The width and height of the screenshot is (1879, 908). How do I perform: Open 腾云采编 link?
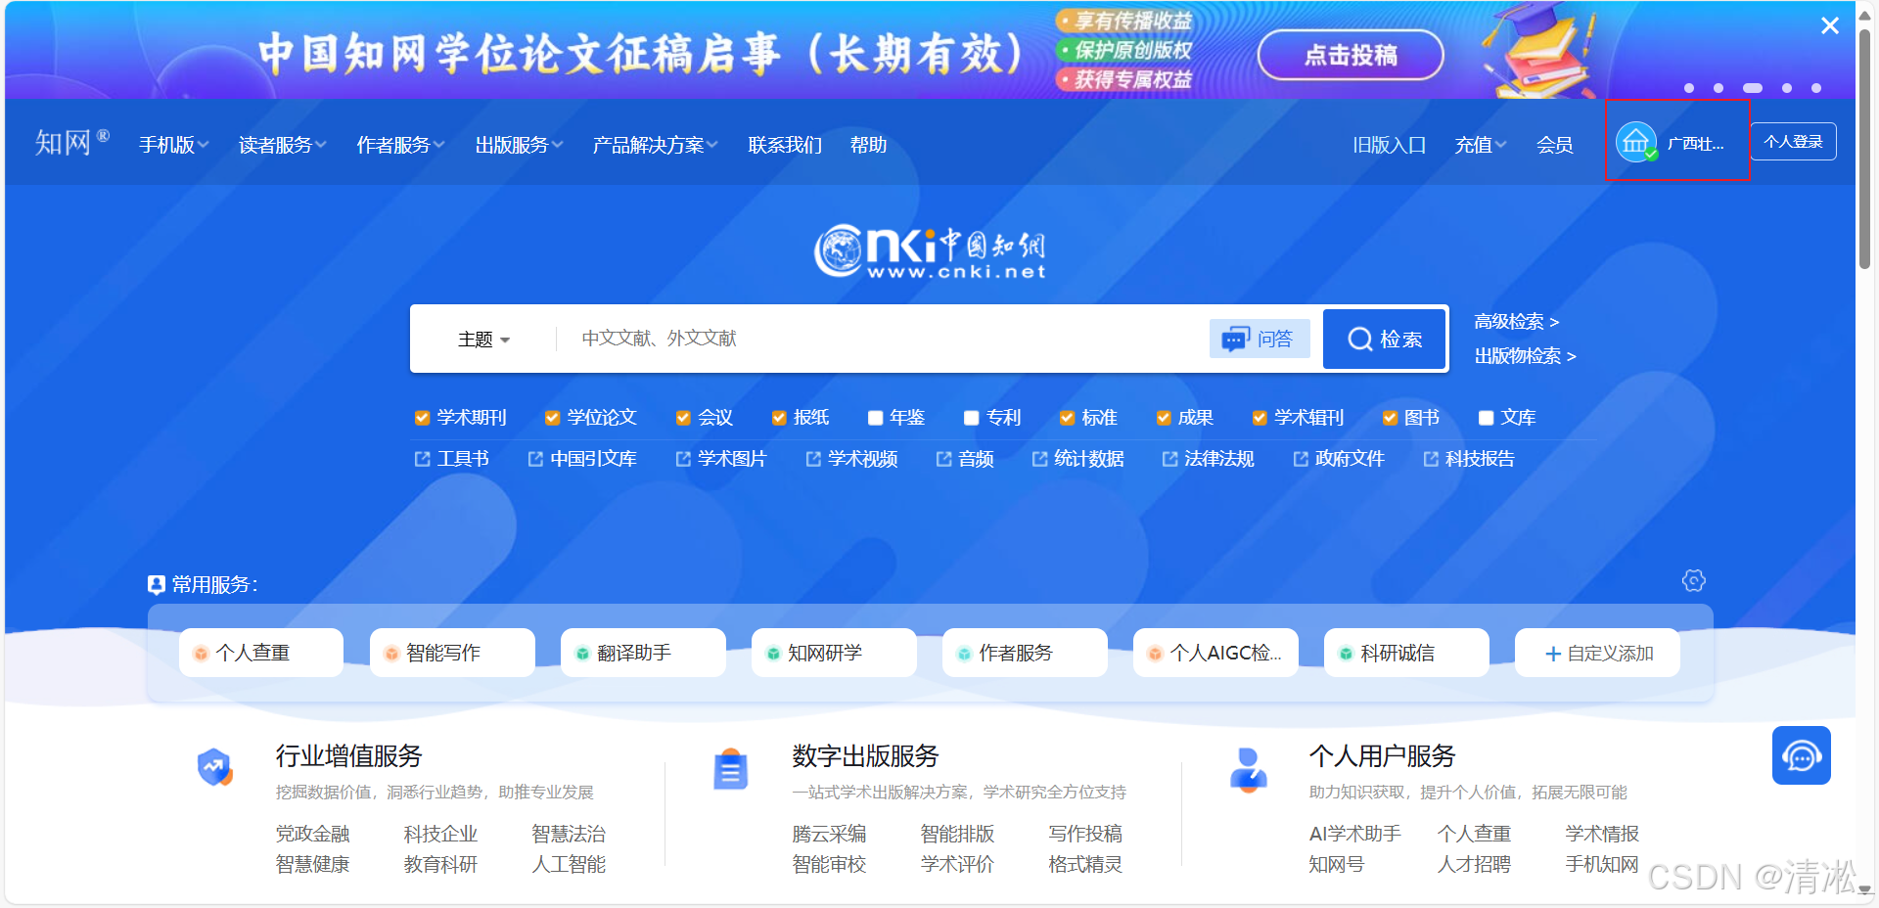[829, 834]
